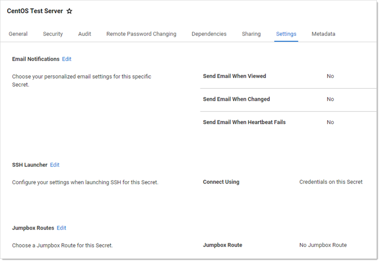The image size is (380, 262).
Task: Select the Send Email When Changed row
Action: point(236,99)
